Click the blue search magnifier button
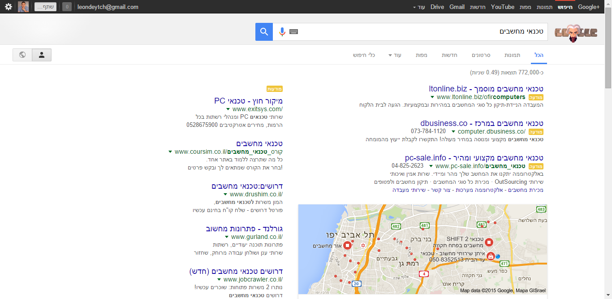Screen dimensions: 612x299 264,32
